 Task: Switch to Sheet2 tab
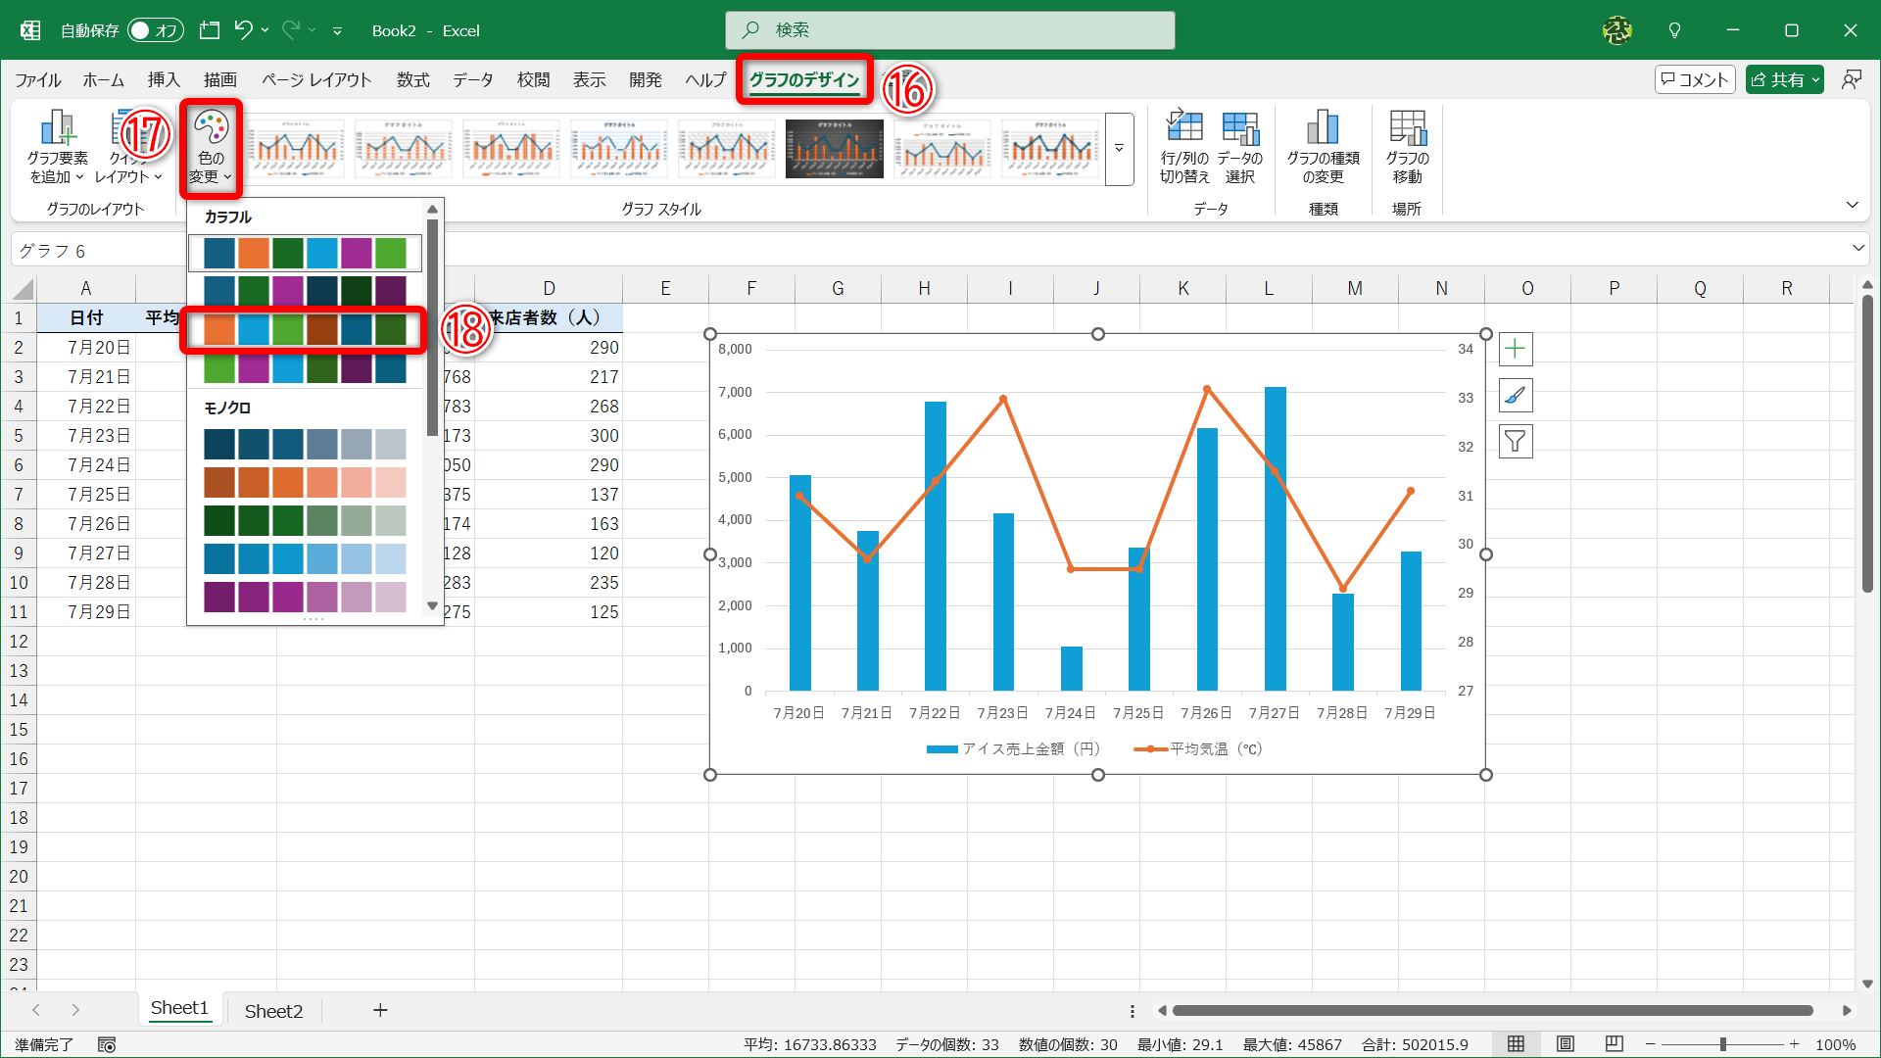click(273, 1011)
